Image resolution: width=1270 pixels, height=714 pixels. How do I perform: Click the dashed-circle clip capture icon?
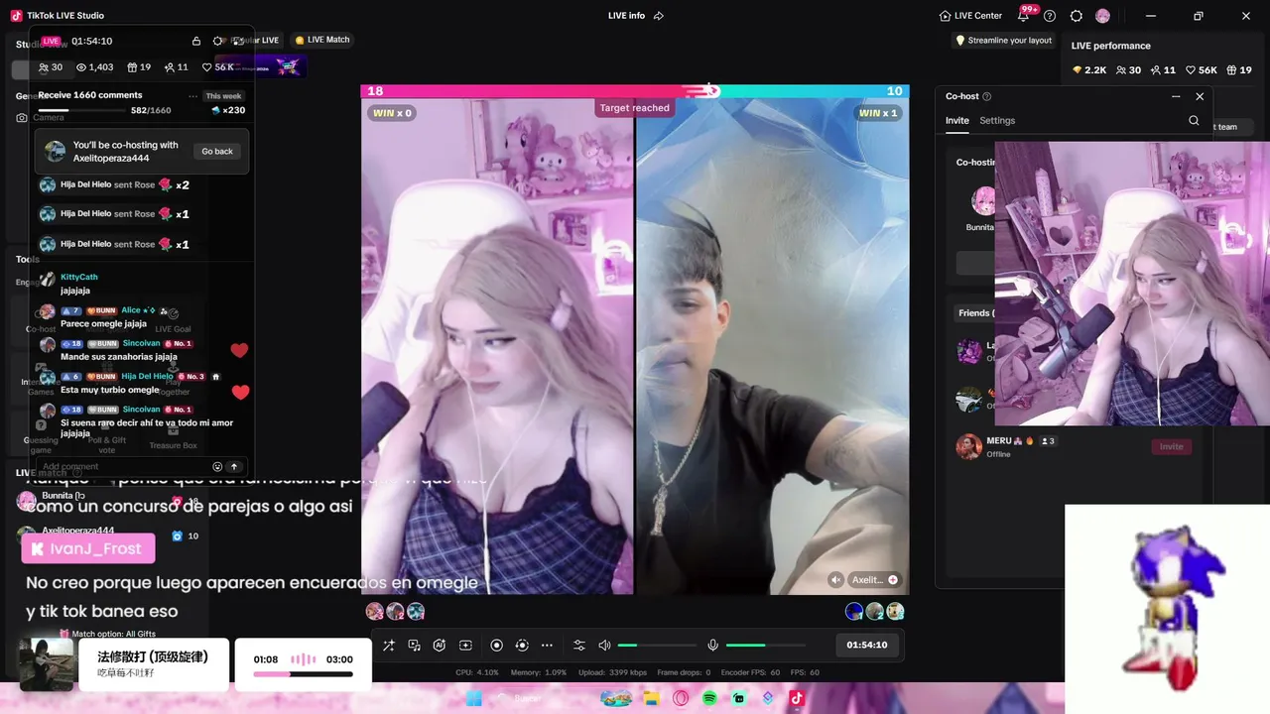522,646
